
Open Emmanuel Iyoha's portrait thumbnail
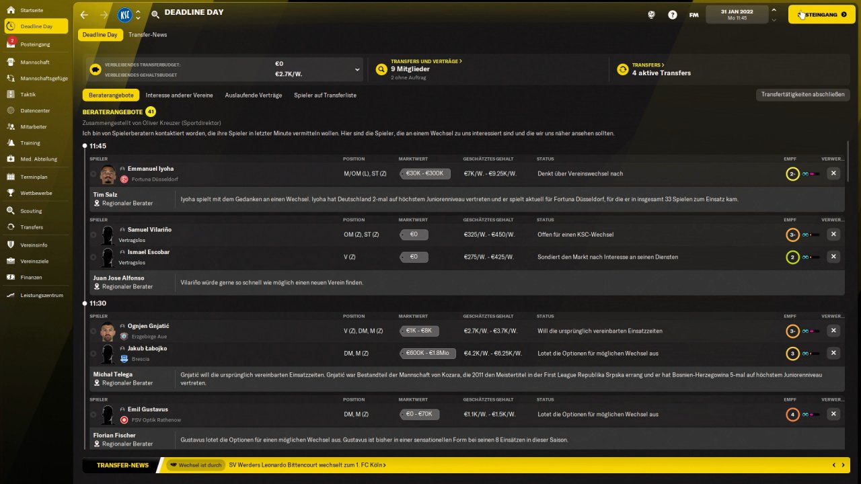point(108,175)
